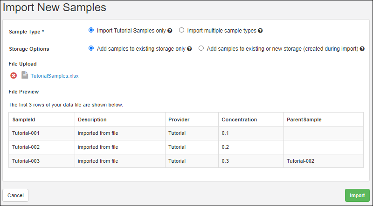Choose Add samples to existing storage only
Image resolution: width=373 pixels, height=206 pixels.
tap(91, 48)
